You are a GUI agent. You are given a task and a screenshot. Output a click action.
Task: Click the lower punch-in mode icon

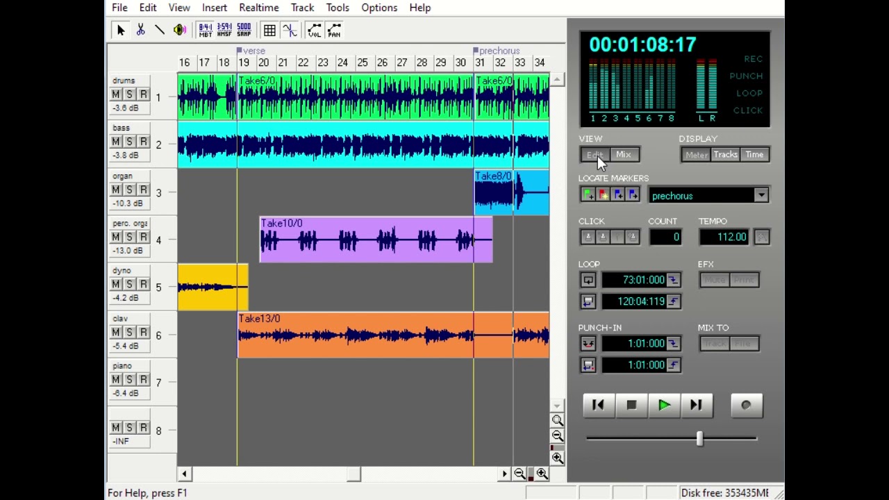588,365
